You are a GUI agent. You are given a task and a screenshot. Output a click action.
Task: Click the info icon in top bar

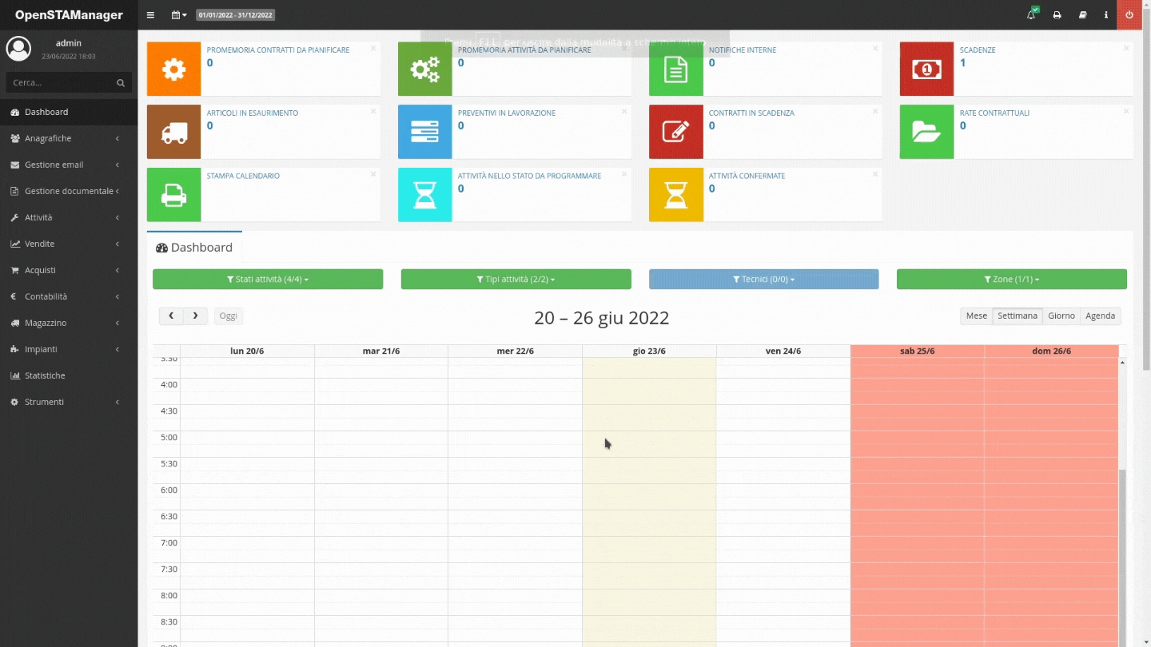(1106, 15)
